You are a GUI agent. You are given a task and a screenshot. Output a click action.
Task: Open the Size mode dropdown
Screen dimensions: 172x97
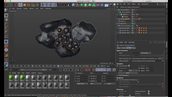click(96, 84)
